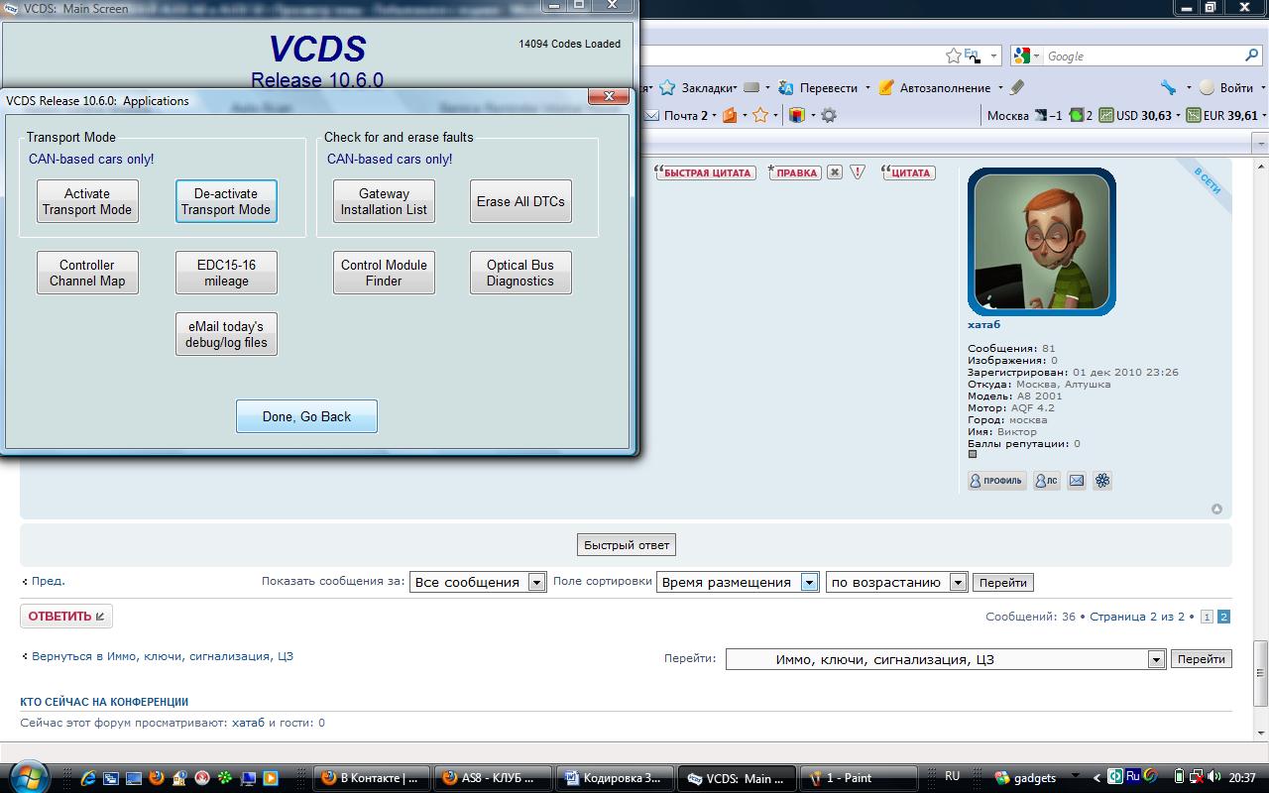Click the email envelope icon under user info
This screenshot has height=793, width=1269.
(1076, 481)
